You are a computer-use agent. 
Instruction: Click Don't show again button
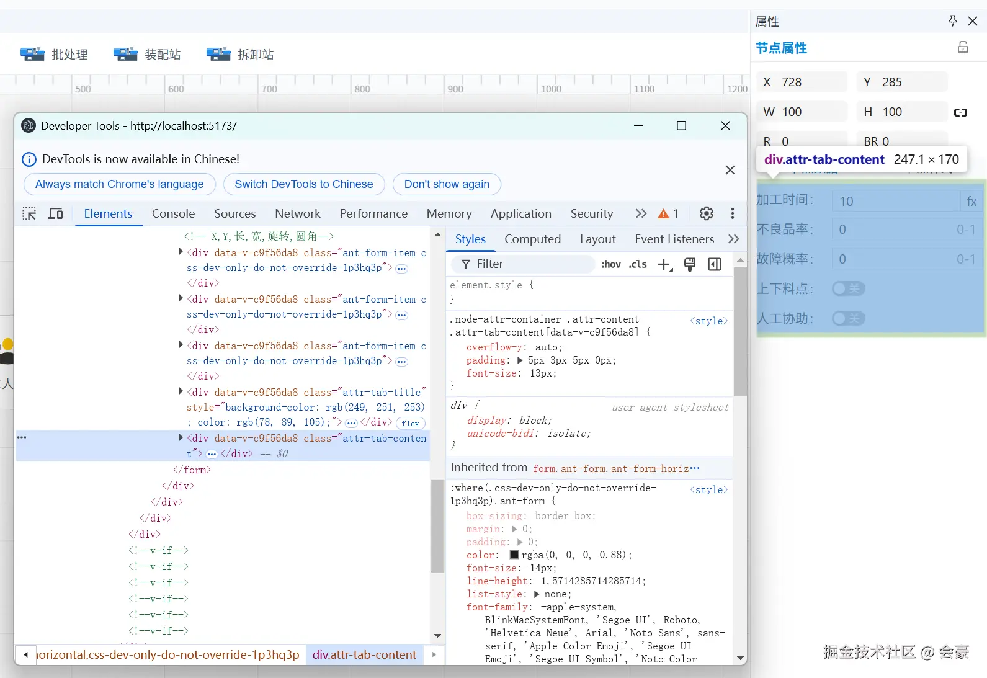446,184
